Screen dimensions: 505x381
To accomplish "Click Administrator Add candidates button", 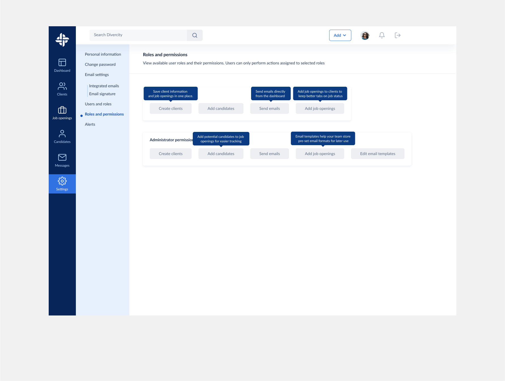I will [221, 154].
